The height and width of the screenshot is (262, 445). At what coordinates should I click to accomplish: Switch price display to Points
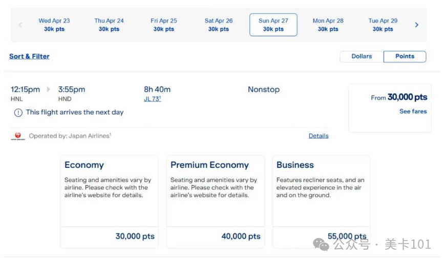pyautogui.click(x=405, y=56)
